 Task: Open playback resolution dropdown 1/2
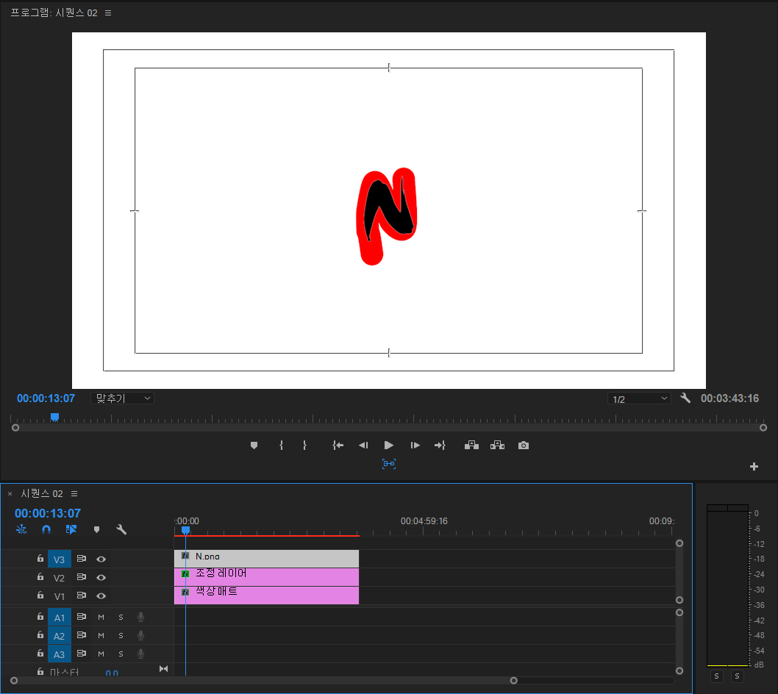[639, 399]
